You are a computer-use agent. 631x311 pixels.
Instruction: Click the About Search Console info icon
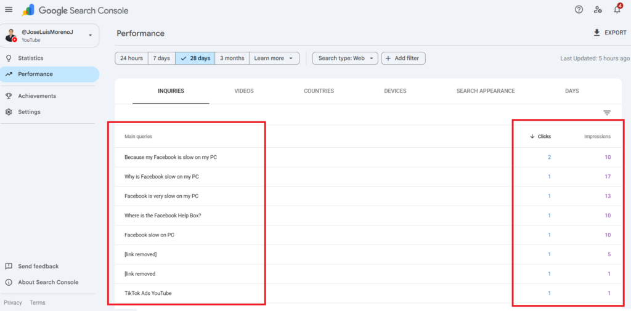point(9,283)
